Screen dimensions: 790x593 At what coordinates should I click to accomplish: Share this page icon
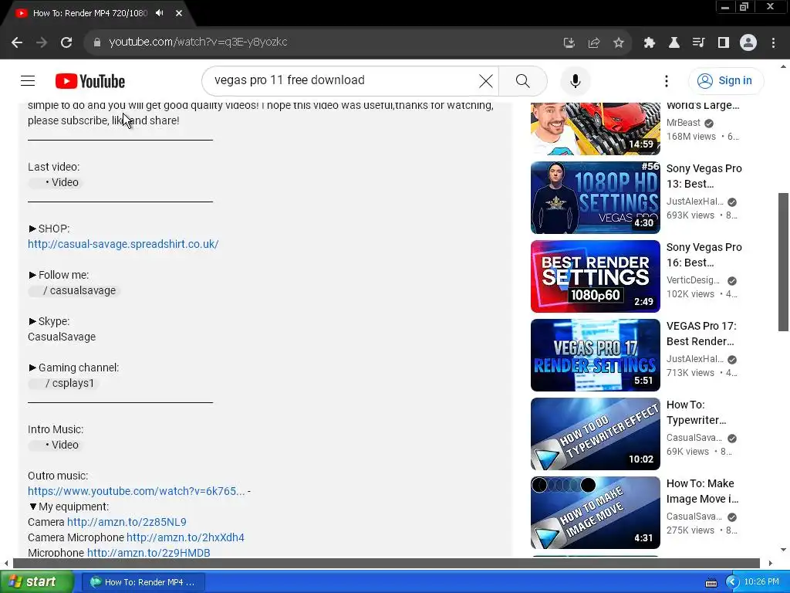(594, 43)
